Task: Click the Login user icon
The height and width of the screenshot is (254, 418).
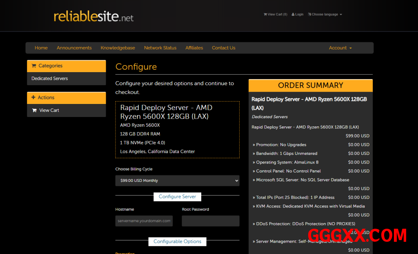Action: coord(293,14)
